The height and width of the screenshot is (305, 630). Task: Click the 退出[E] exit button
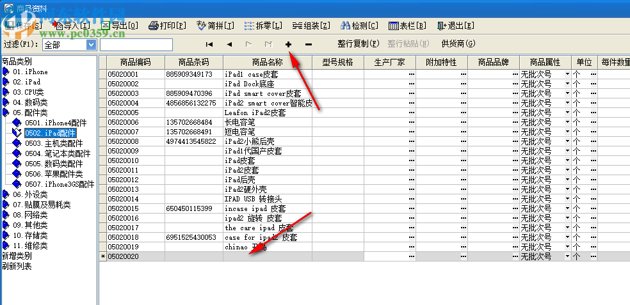click(x=456, y=26)
